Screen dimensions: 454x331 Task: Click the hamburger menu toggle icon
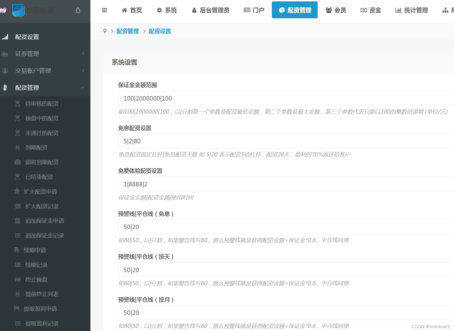pyautogui.click(x=105, y=10)
